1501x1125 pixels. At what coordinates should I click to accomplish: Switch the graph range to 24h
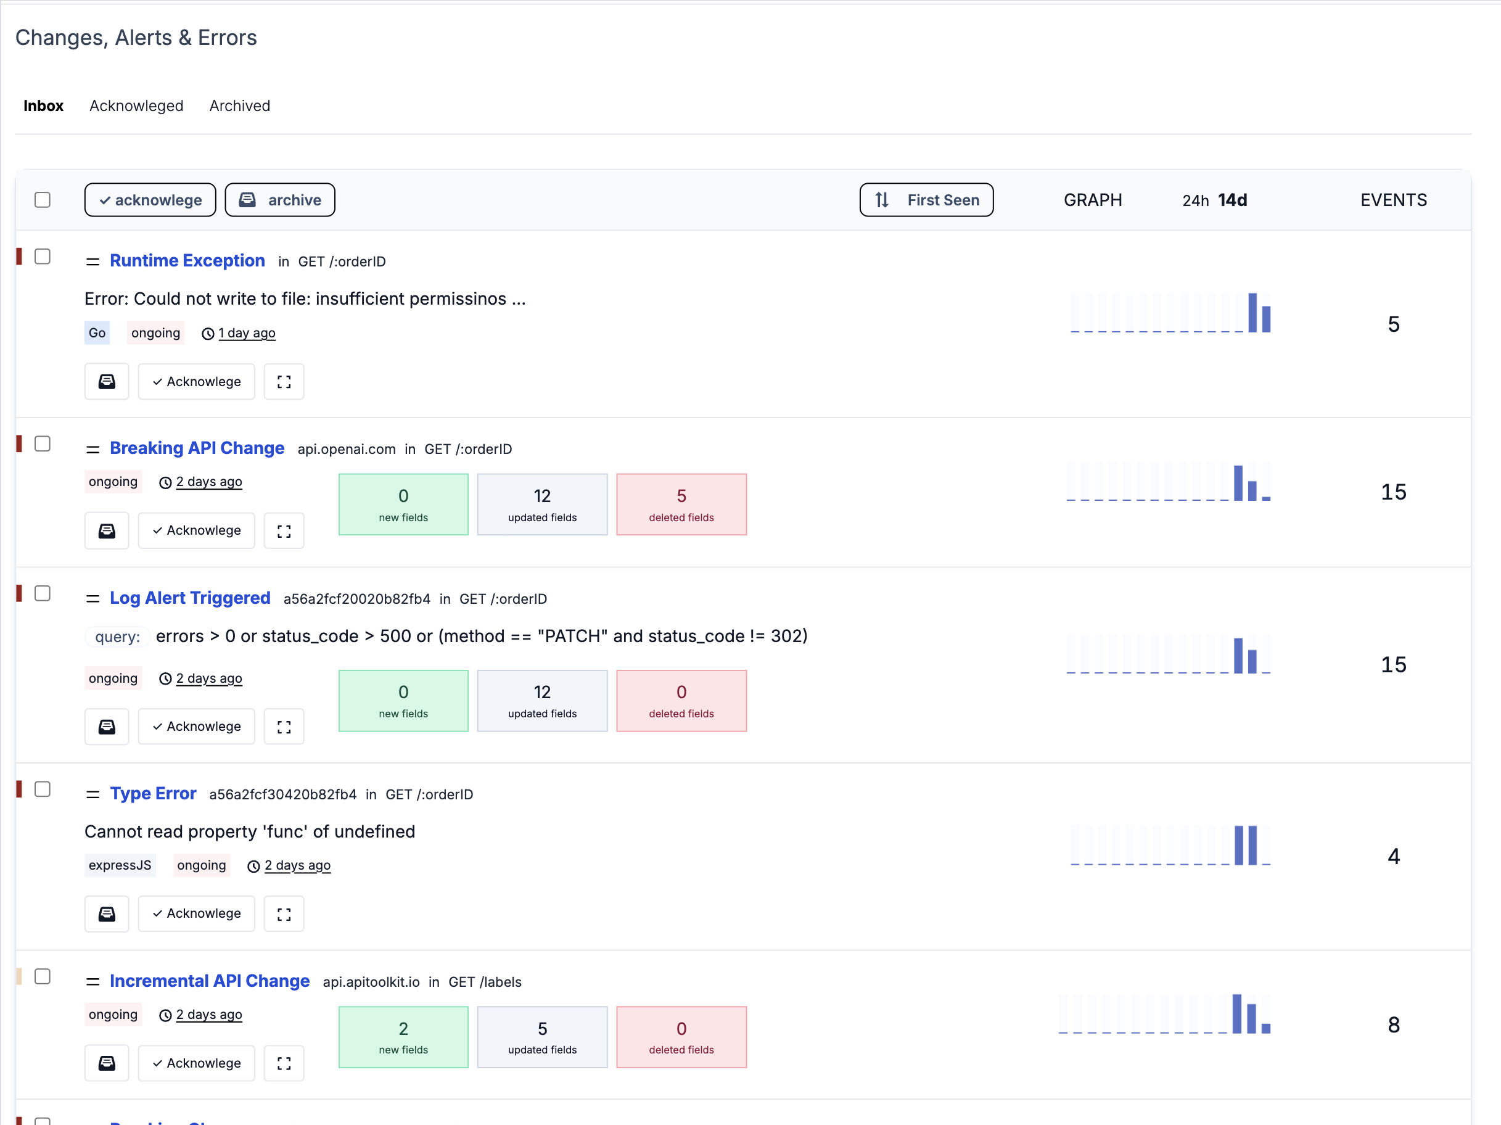click(x=1195, y=199)
